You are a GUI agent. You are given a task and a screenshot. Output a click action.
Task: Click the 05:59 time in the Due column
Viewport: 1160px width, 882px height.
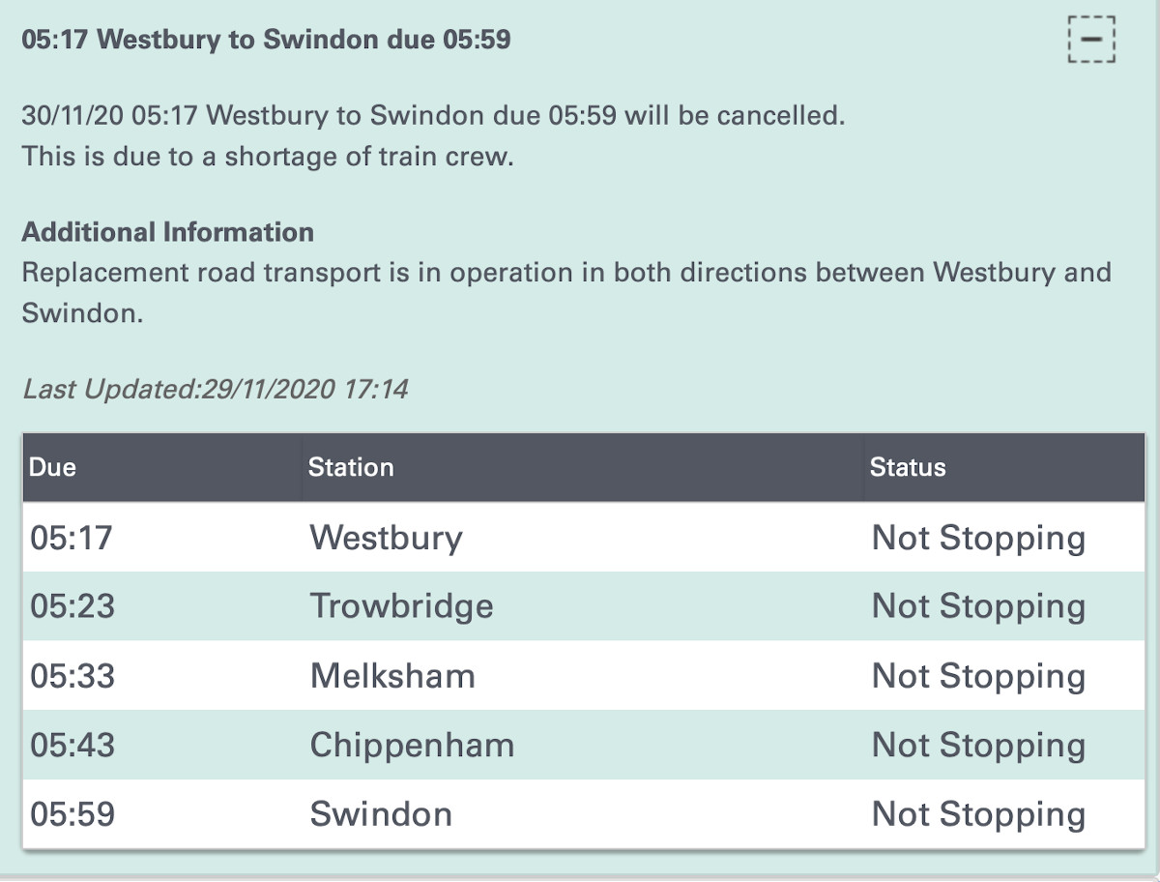[72, 814]
